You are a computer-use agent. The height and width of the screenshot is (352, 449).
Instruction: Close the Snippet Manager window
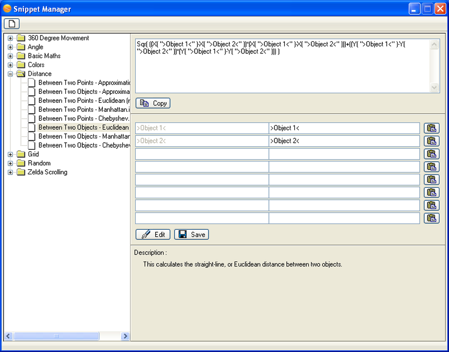pyautogui.click(x=440, y=9)
